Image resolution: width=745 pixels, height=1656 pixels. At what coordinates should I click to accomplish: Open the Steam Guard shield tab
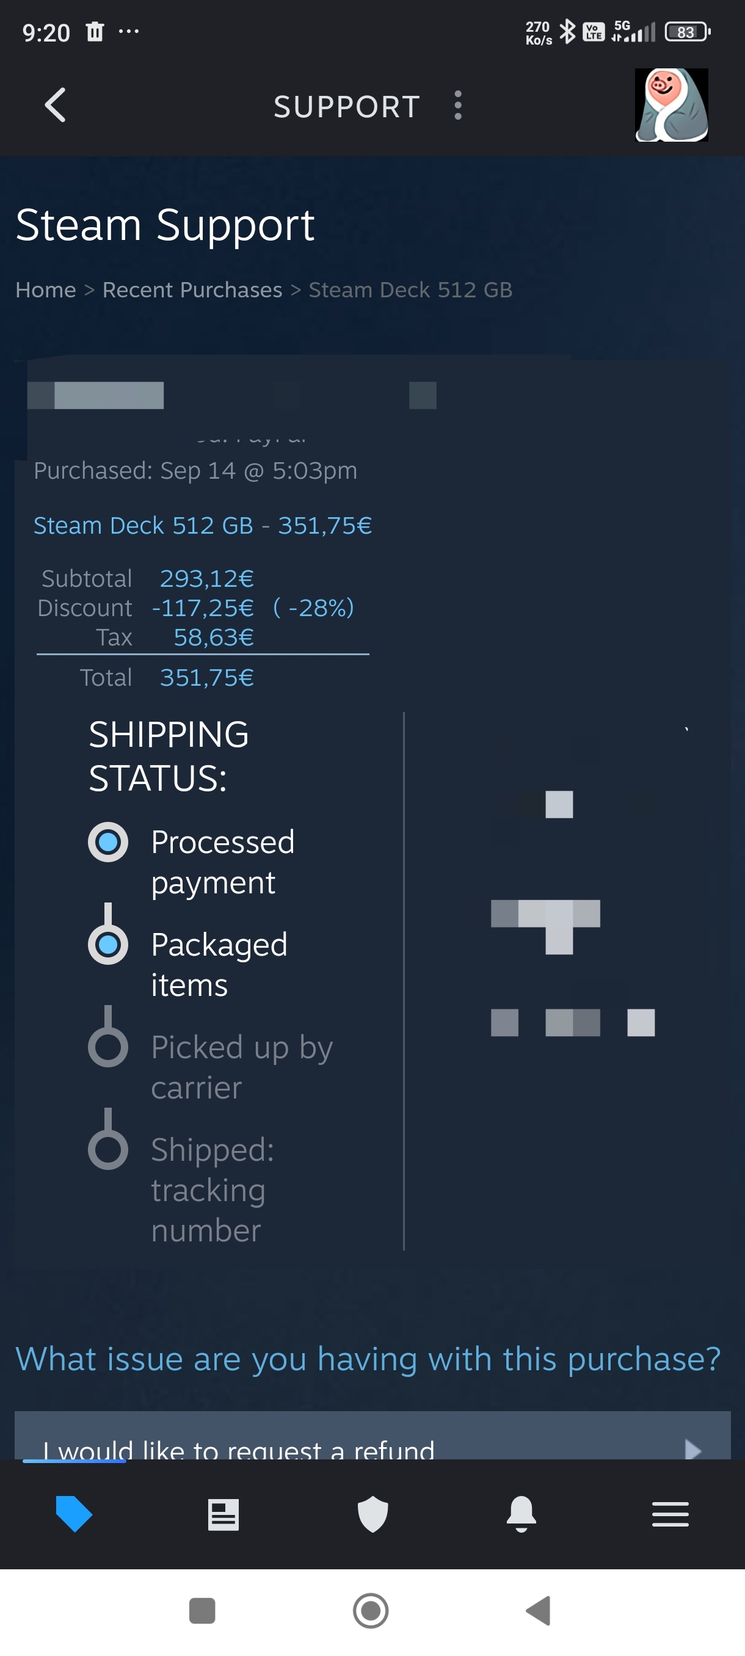tap(372, 1514)
